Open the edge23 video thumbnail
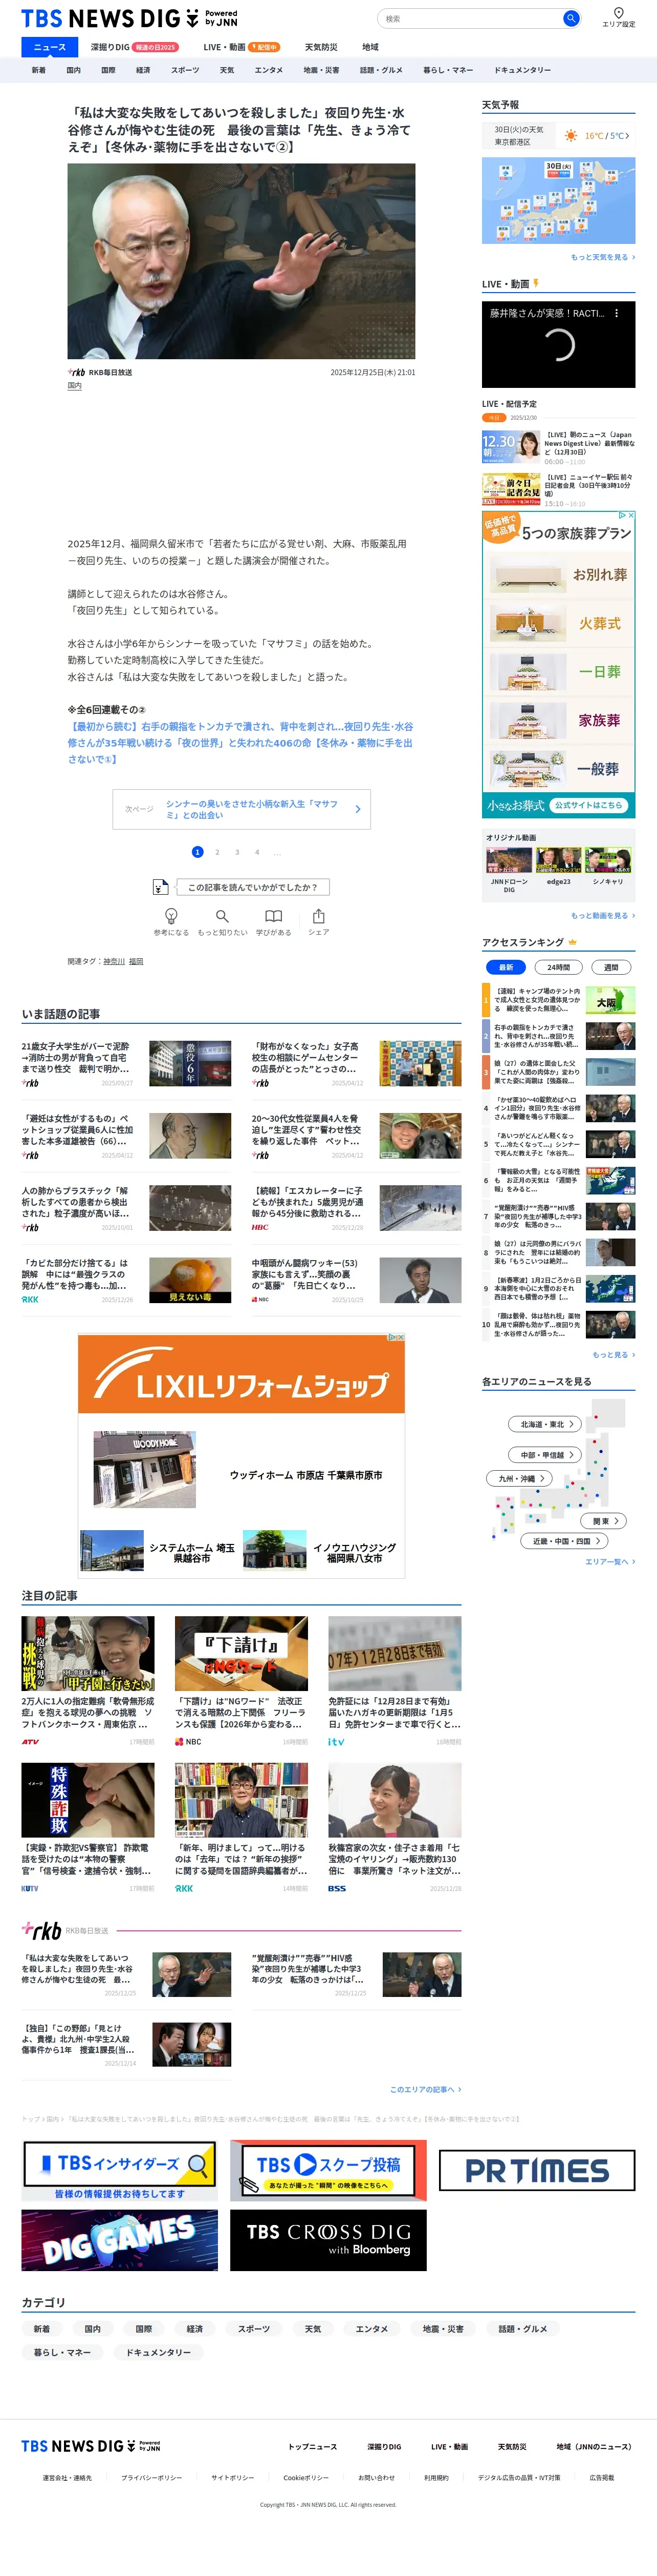Viewport: 657px width, 2576px height. pos(558,861)
